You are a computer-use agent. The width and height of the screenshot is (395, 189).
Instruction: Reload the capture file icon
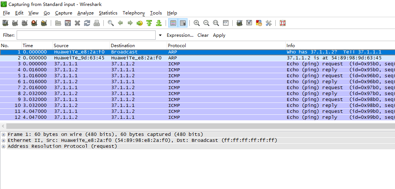[87, 23]
